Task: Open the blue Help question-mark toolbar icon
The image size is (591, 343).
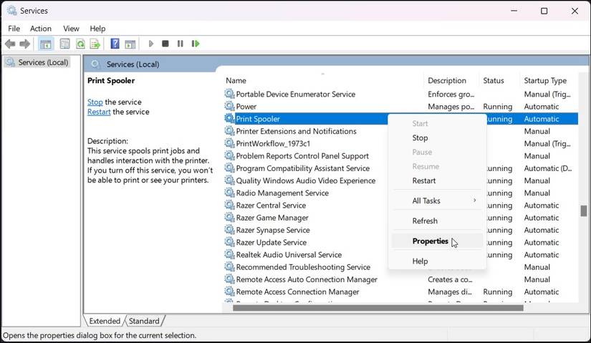Action: [115, 44]
